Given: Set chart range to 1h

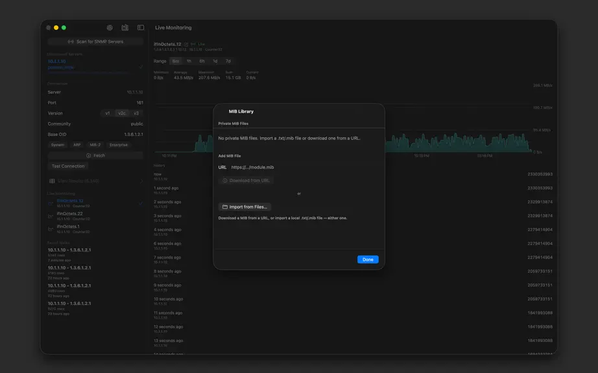Looking at the screenshot, I should pos(189,61).
